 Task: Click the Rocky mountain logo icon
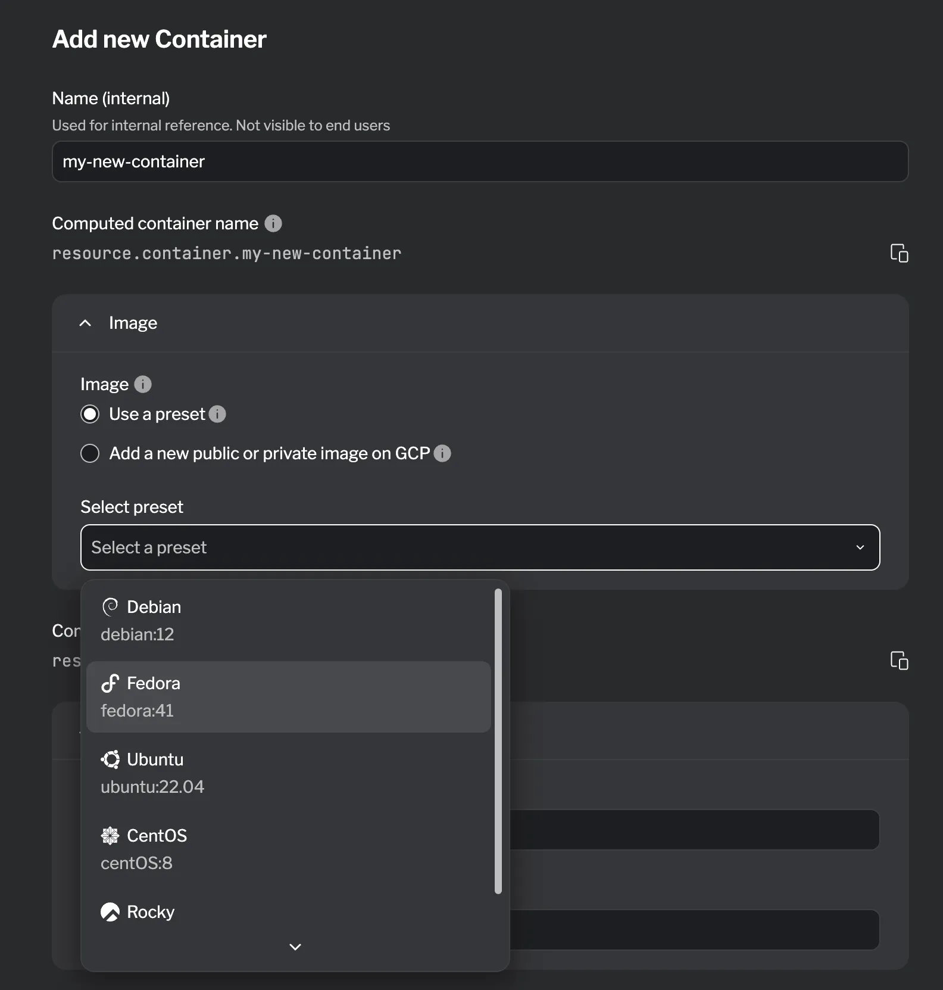click(x=110, y=912)
